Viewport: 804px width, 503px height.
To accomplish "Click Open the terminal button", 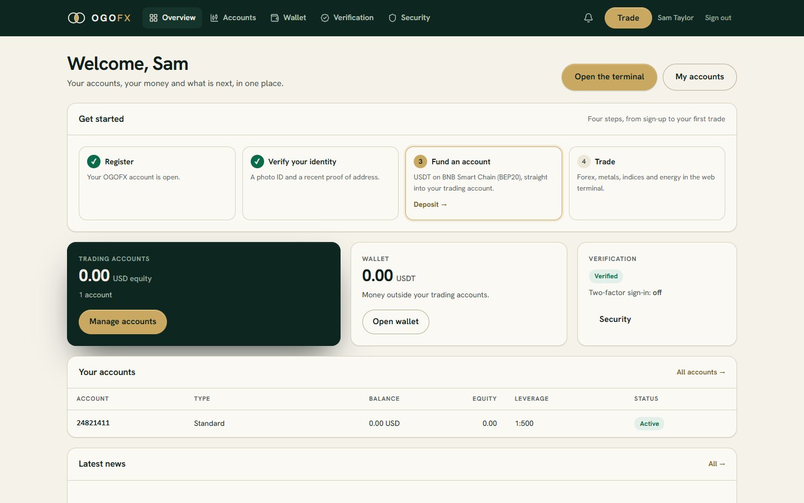I will pyautogui.click(x=609, y=77).
